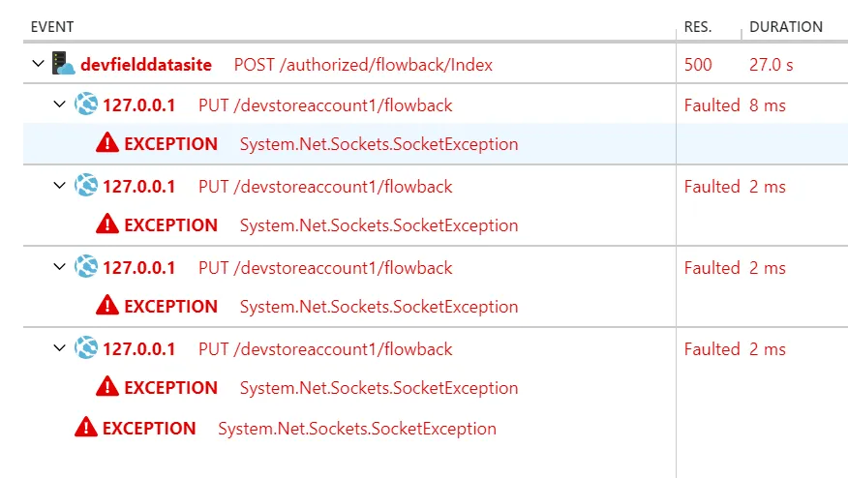Collapse the devfielddatasite request node

point(38,64)
